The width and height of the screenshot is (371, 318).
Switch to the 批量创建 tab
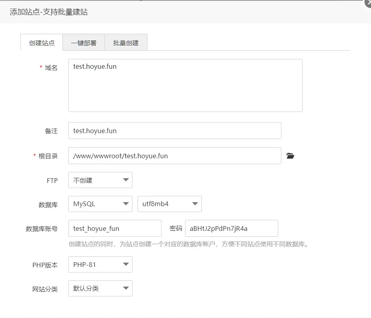(126, 43)
